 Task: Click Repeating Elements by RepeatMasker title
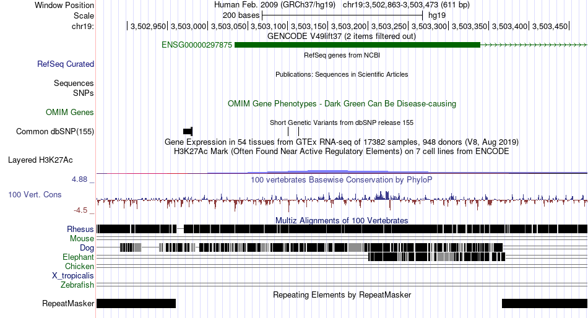click(342, 294)
